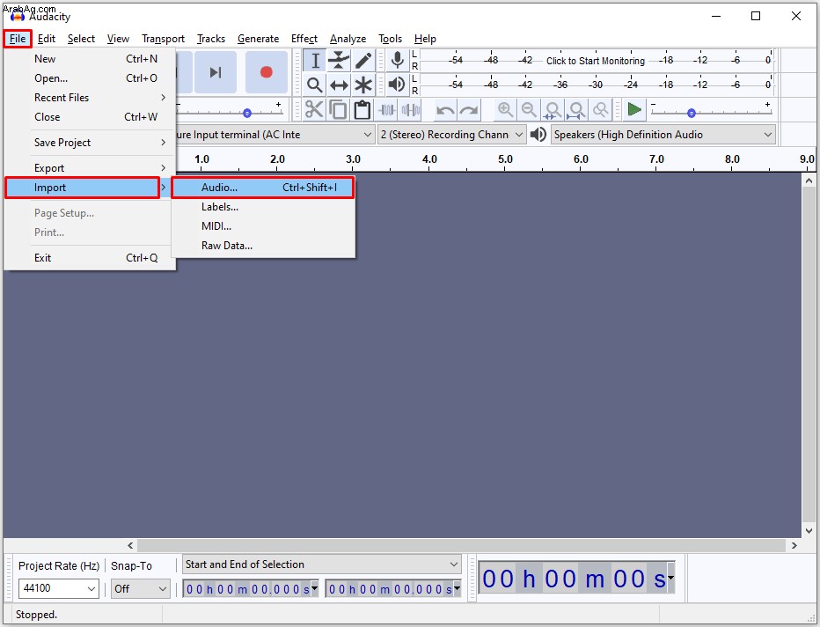The height and width of the screenshot is (627, 820).
Task: Select the Draw pencil tool
Action: (x=363, y=61)
